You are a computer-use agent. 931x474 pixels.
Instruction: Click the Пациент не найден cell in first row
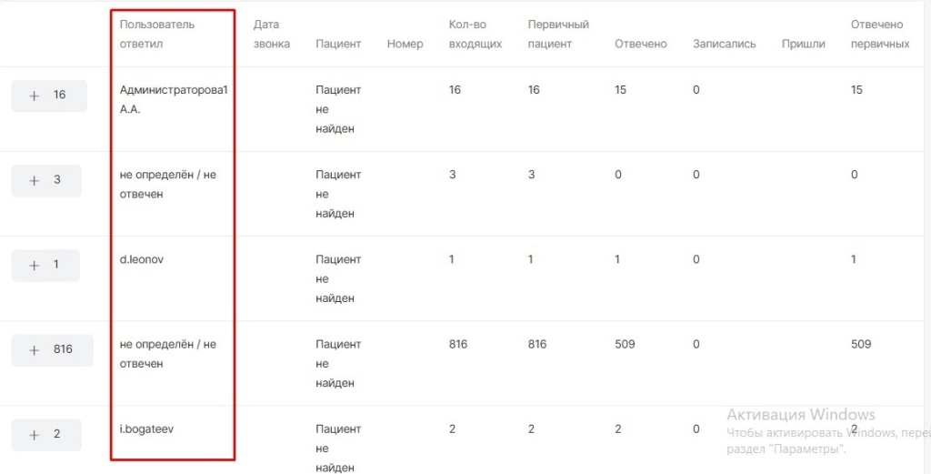(x=338, y=109)
